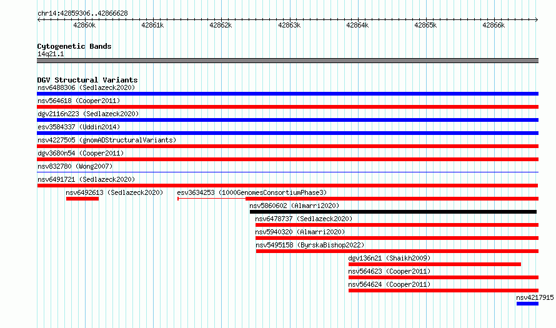556x328 pixels.
Task: Click the 42865k ruler mark
Action: coord(425,25)
